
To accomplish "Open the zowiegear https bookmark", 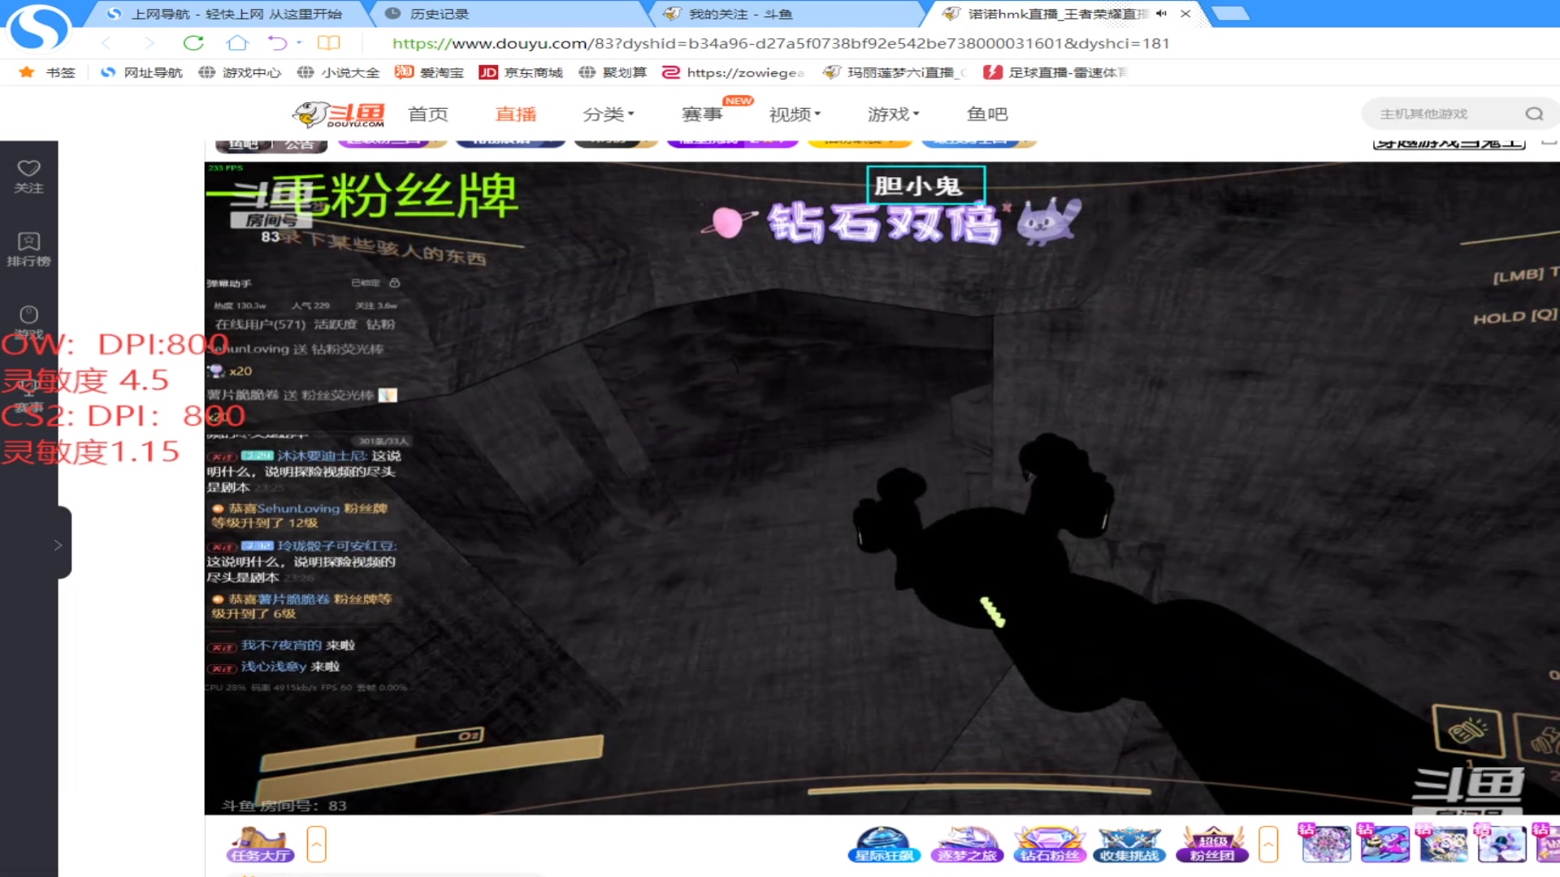I will tap(734, 72).
